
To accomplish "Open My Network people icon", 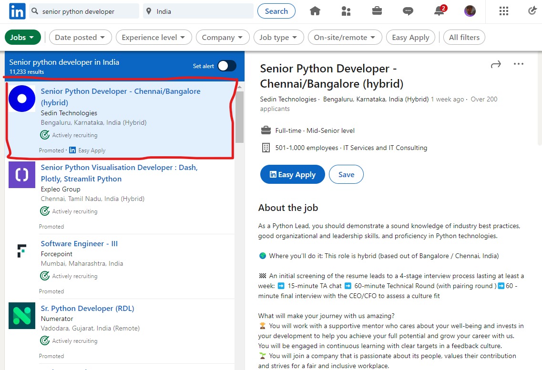I will point(346,11).
